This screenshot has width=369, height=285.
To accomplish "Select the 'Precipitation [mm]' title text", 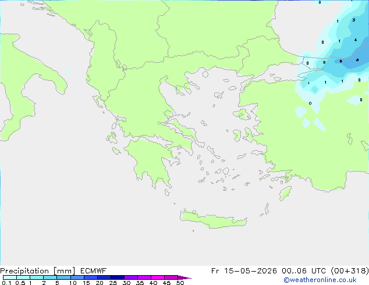I will [38, 271].
